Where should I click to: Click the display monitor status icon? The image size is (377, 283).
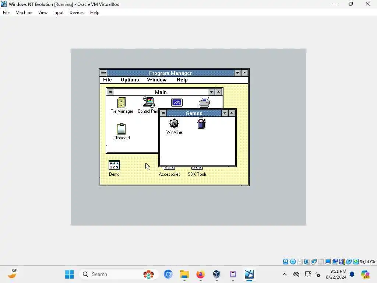click(x=328, y=261)
